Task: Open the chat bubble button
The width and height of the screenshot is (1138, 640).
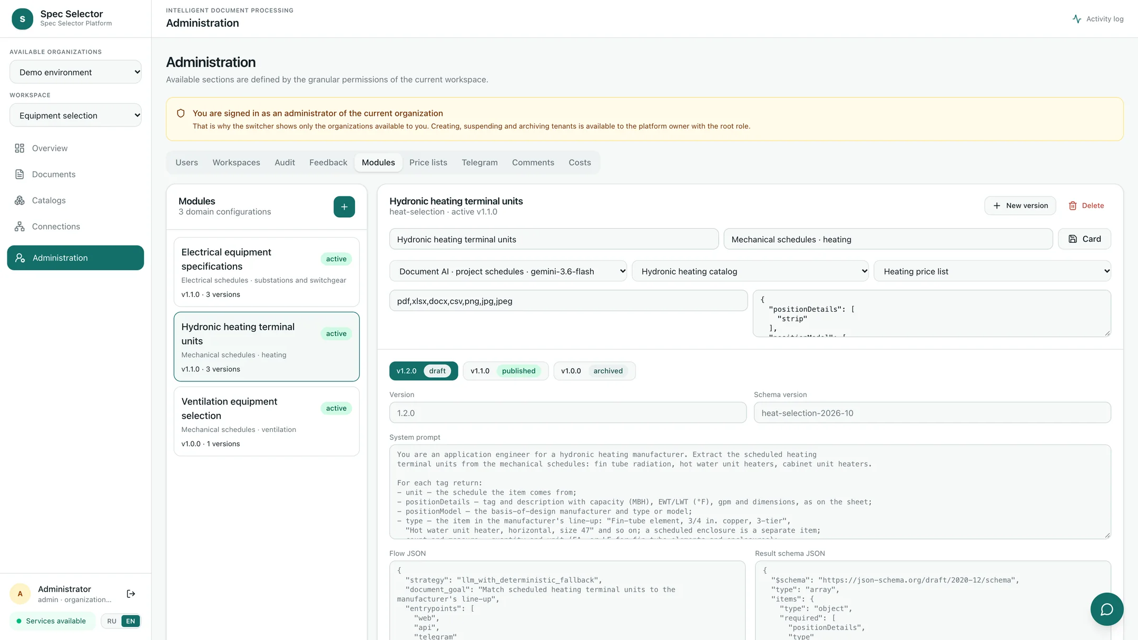Action: click(1107, 609)
